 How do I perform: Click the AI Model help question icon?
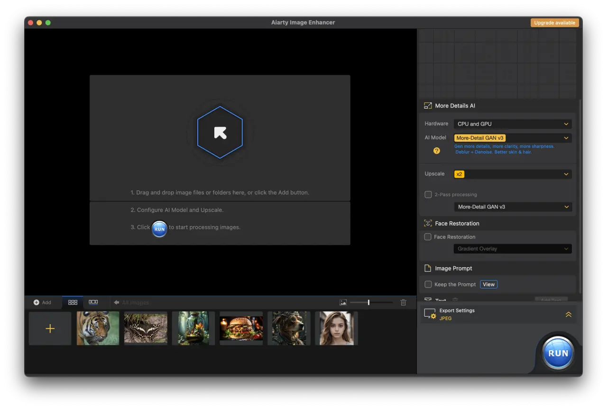click(437, 151)
